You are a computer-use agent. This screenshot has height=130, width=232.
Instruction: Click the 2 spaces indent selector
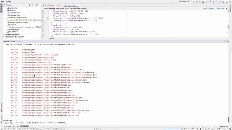[214, 129]
